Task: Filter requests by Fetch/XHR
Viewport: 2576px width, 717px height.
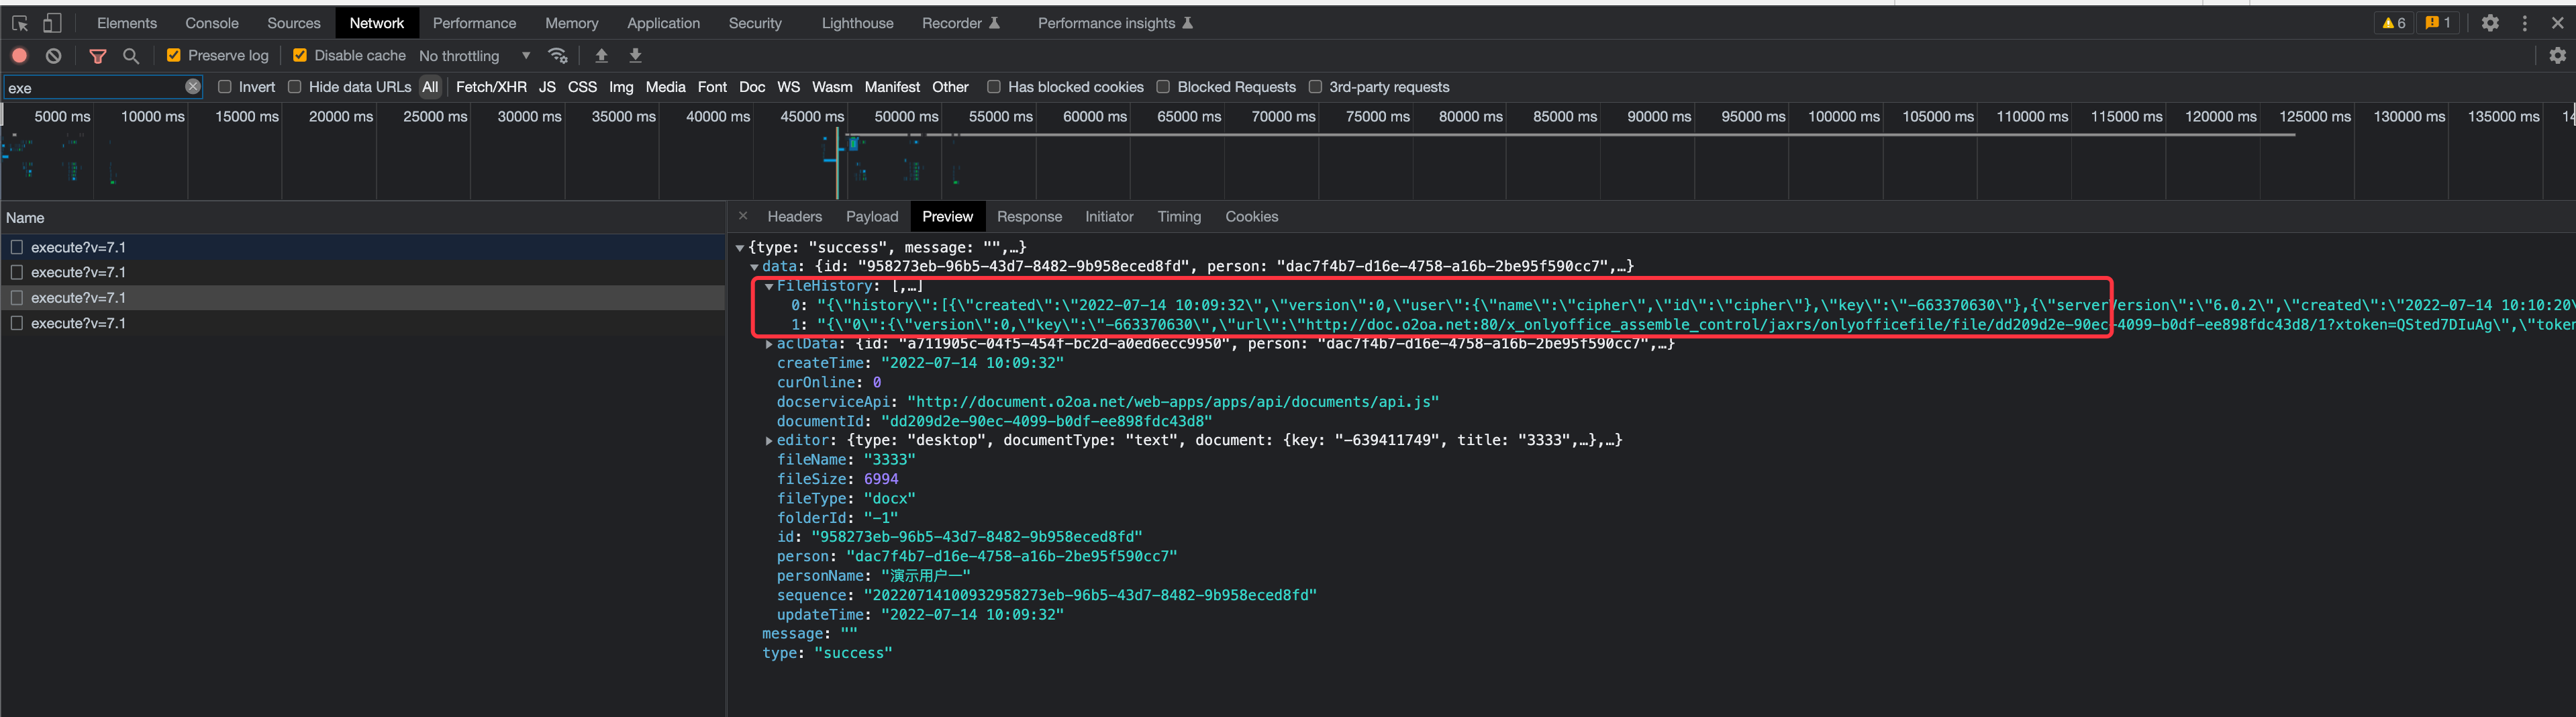Action: point(490,87)
